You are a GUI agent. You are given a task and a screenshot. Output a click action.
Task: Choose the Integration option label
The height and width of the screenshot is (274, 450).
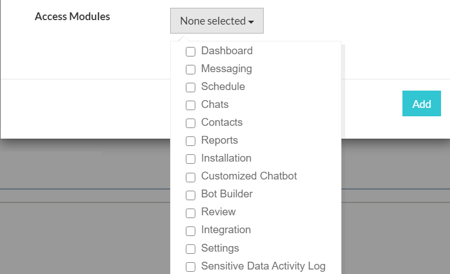pos(226,230)
